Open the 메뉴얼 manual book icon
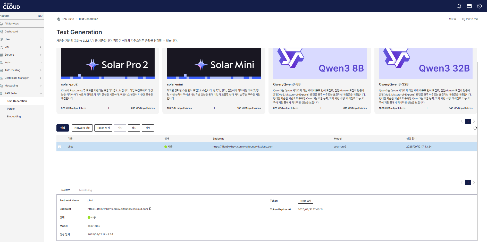Viewport: 487px width, 242px height. coord(447,19)
